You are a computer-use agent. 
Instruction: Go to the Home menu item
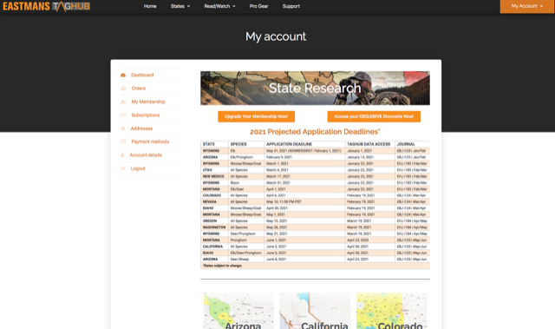(x=150, y=6)
